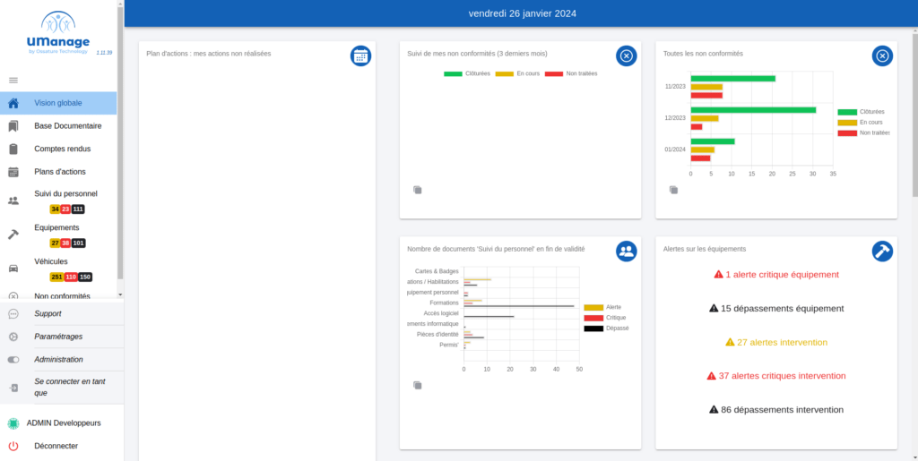
Task: Click the people icon for Suivi du personnel
Action: (x=13, y=201)
